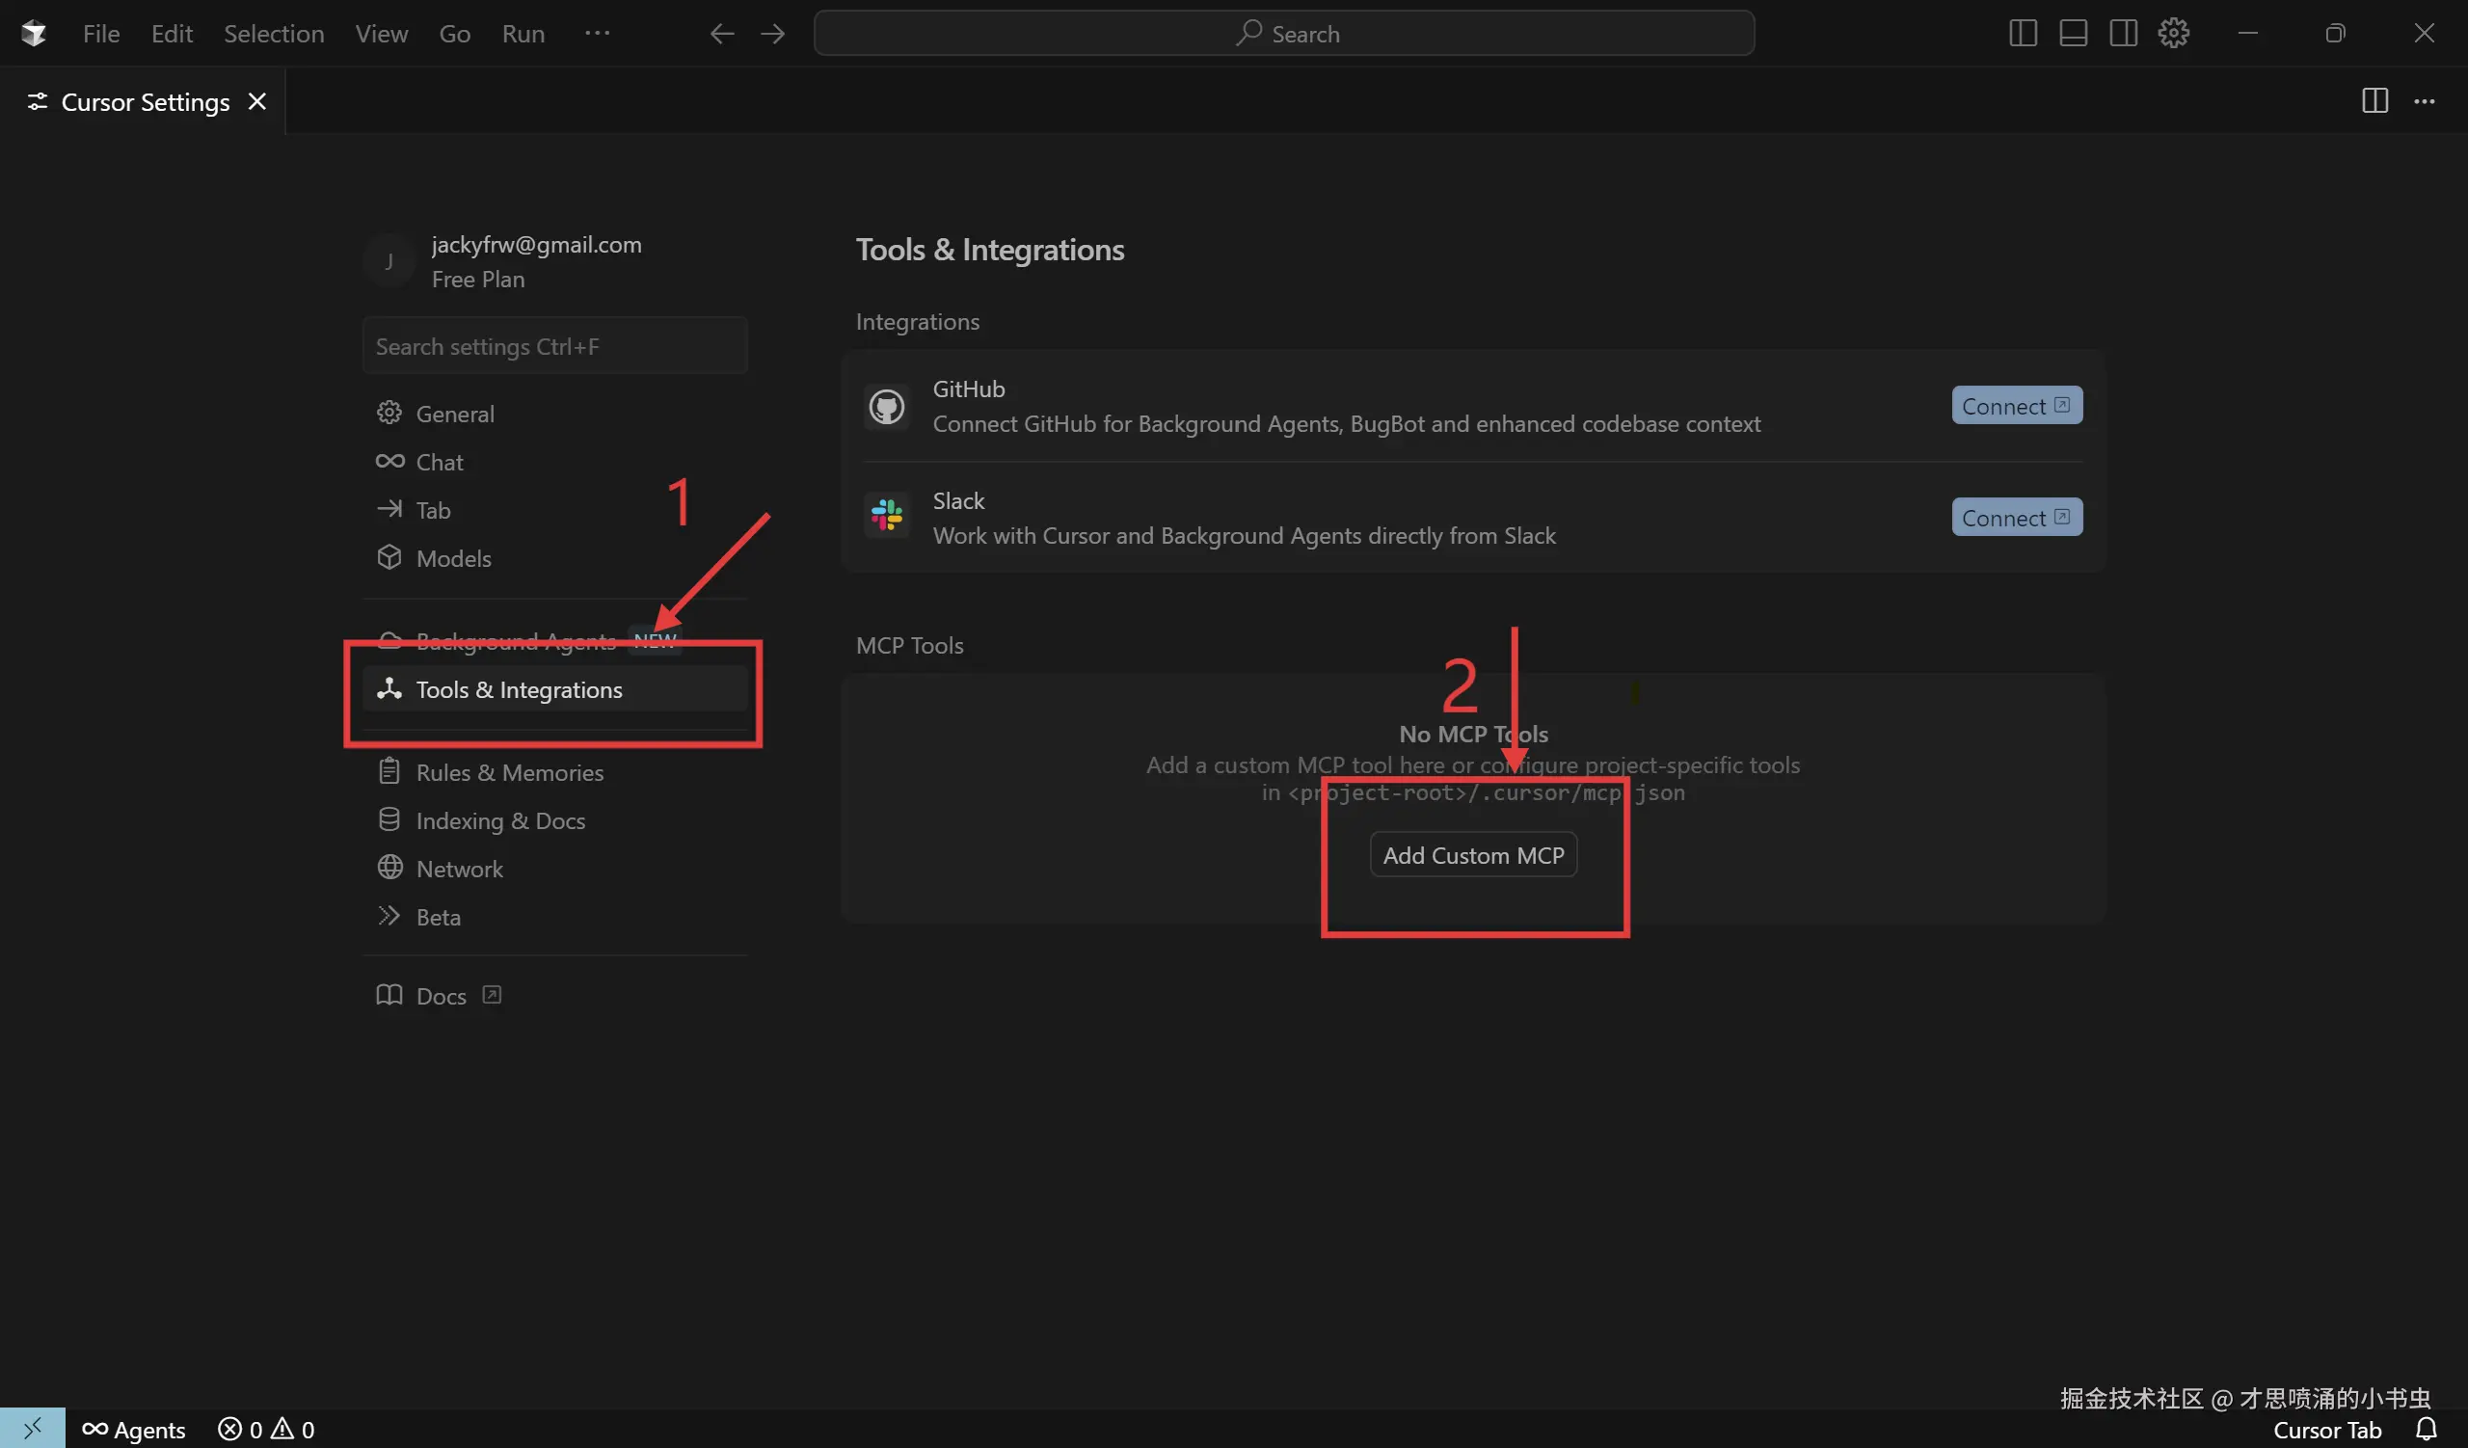The image size is (2468, 1448).
Task: Go forward with the right arrow
Action: pos(773,34)
